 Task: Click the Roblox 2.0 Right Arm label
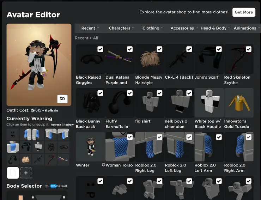[235, 168]
